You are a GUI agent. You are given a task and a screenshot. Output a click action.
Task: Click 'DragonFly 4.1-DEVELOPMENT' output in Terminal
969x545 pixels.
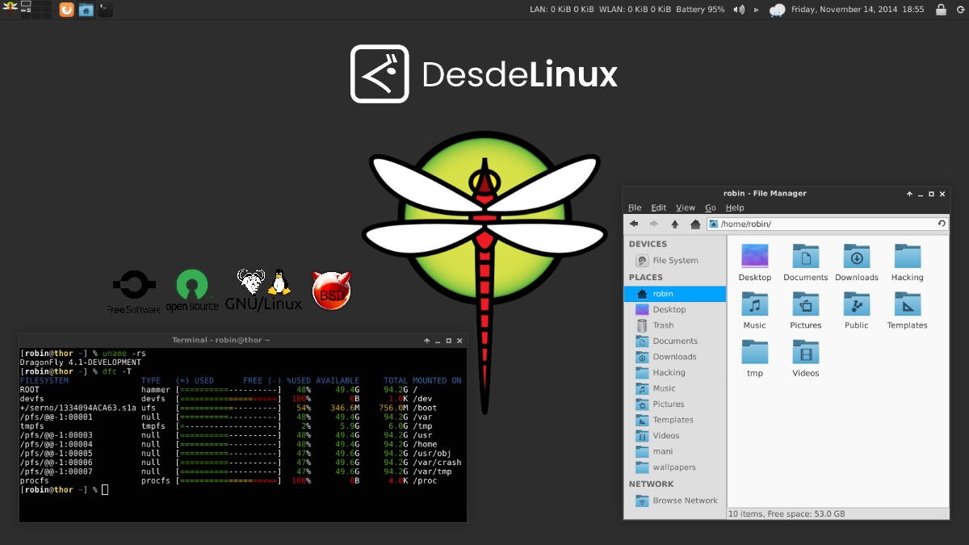(79, 363)
